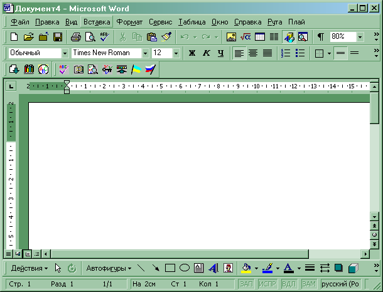Toggle center text alignment
This screenshot has width=383, height=292.
click(x=253, y=53)
